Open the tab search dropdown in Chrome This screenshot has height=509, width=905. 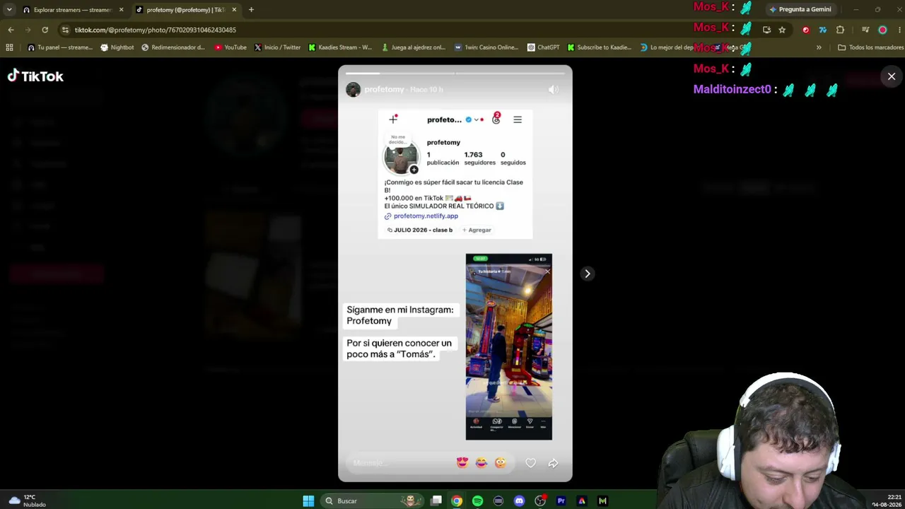9,10
